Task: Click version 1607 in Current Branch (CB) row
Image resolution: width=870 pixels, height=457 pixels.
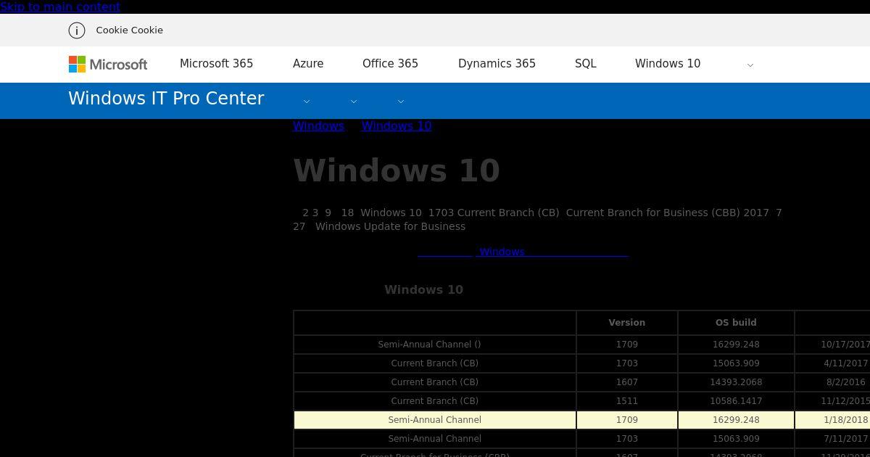Action: click(x=627, y=382)
